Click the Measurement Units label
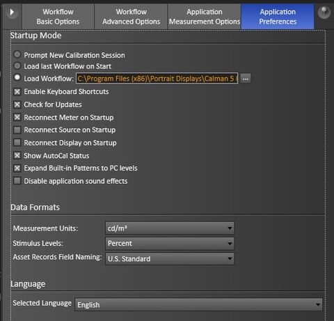The height and width of the screenshot is (321, 334). pyautogui.click(x=45, y=228)
